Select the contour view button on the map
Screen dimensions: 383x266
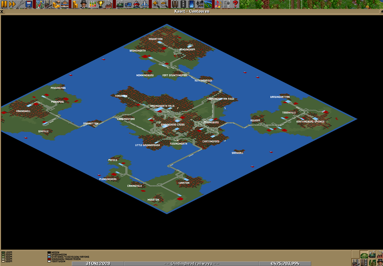point(364,254)
